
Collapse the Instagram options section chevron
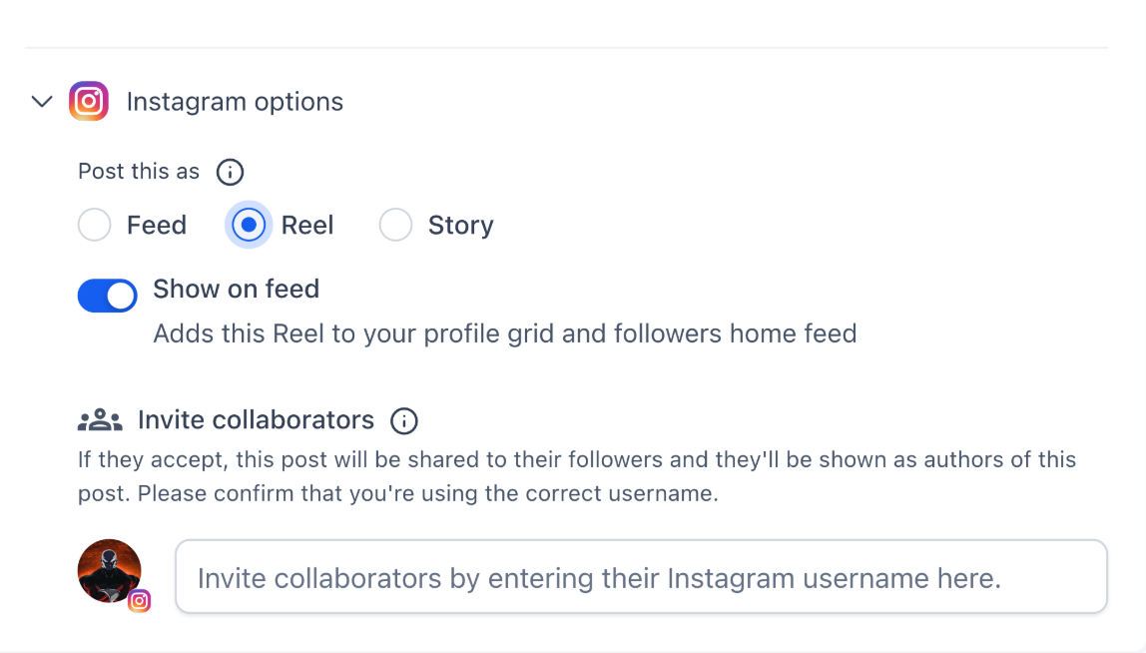click(42, 102)
